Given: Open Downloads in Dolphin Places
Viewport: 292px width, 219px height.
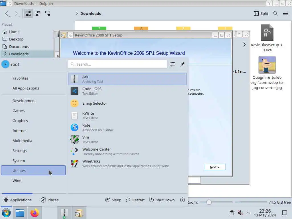Looking at the screenshot, I should coord(27,54).
